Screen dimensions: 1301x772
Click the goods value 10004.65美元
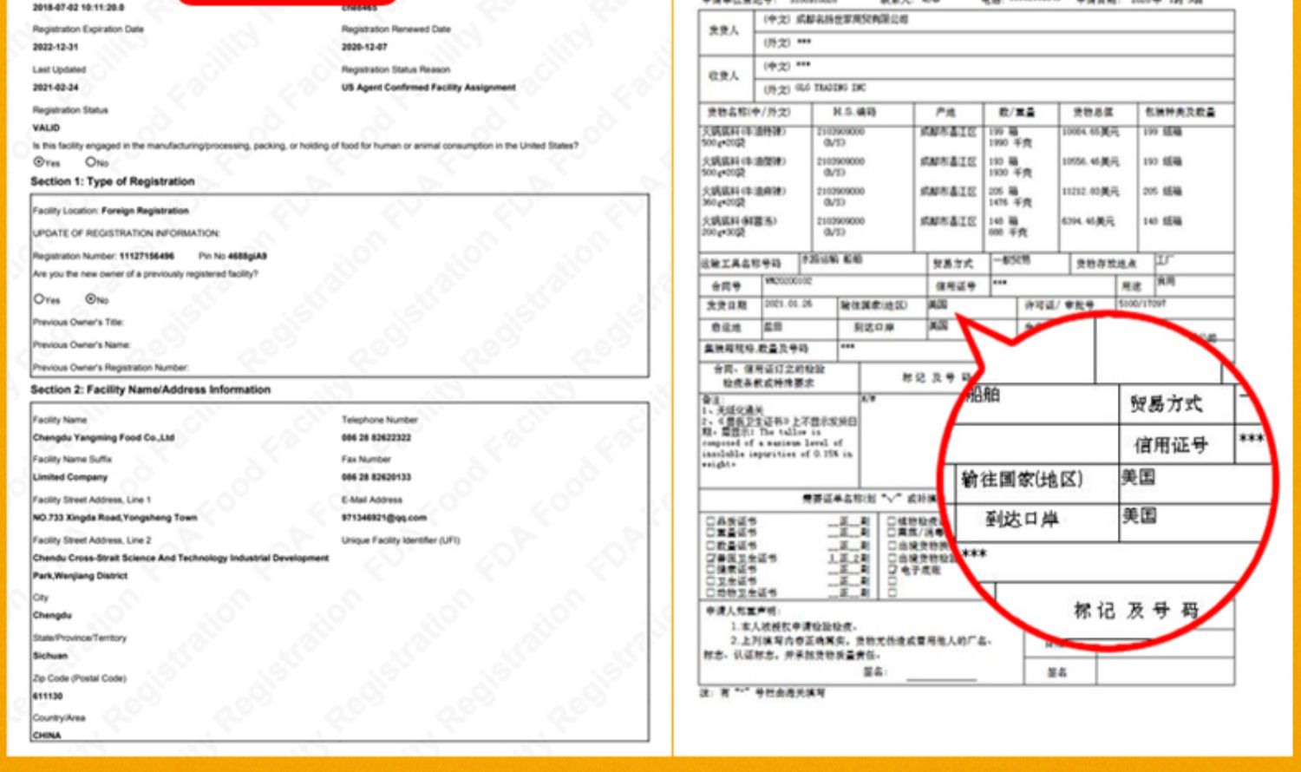1090,132
